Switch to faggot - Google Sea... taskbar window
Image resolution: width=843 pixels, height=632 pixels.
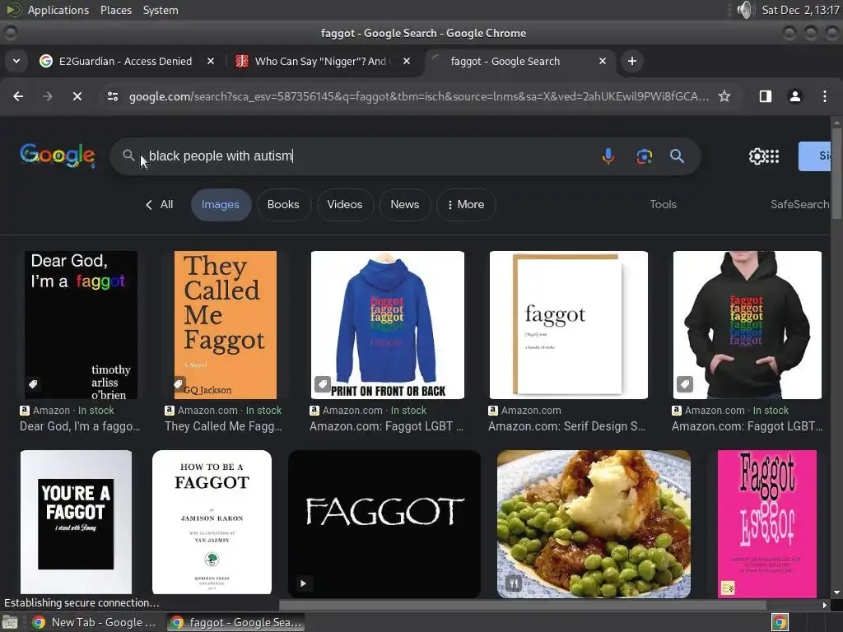(236, 622)
